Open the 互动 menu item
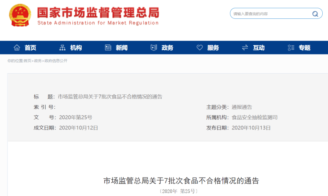The width and height of the screenshot is (328, 196). (259, 48)
